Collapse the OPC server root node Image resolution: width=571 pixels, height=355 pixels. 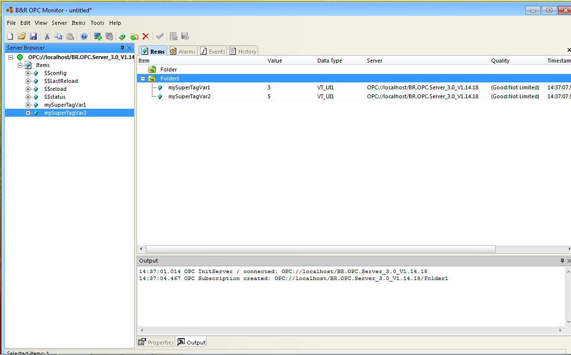10,57
